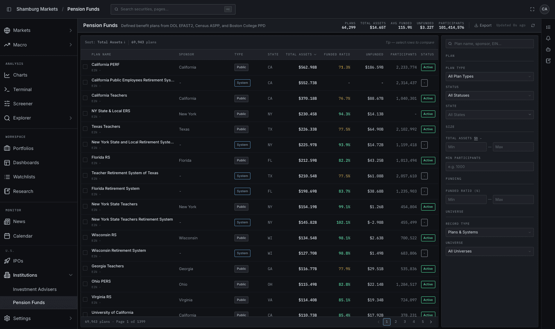Click the Min Participants input field
Screen dimensions: 555x329
[489, 167]
